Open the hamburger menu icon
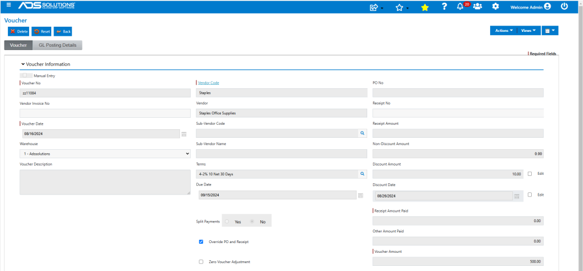 9,5
